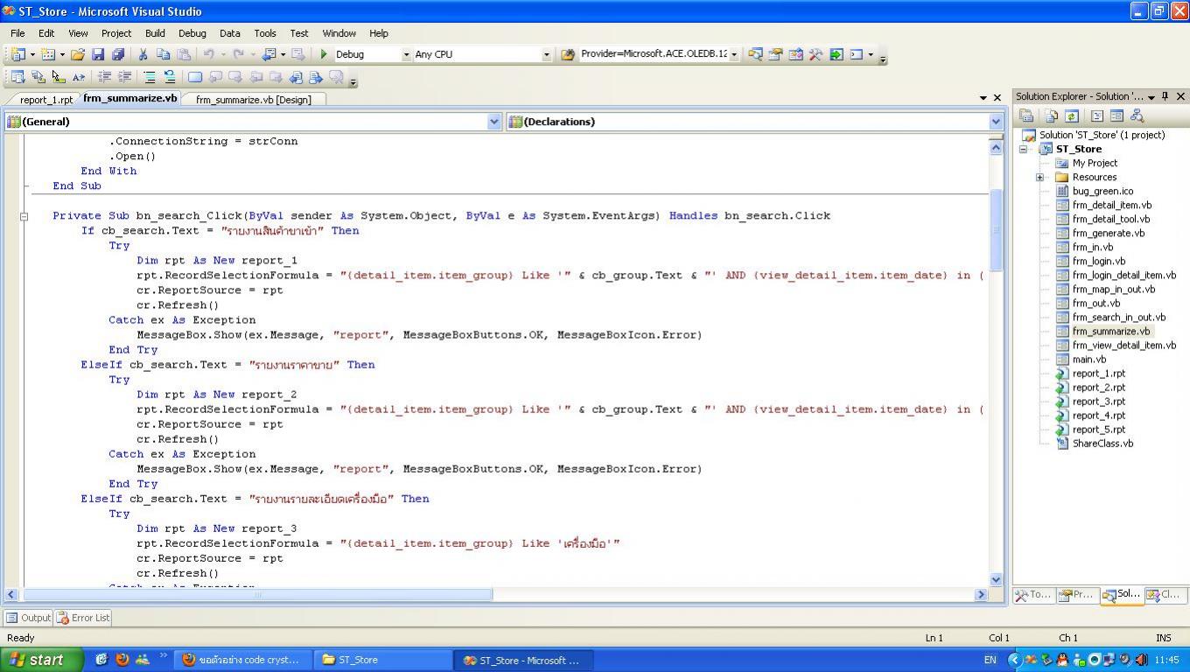This screenshot has width=1190, height=672.
Task: Click EN language indicator in taskbar
Action: coord(990,660)
